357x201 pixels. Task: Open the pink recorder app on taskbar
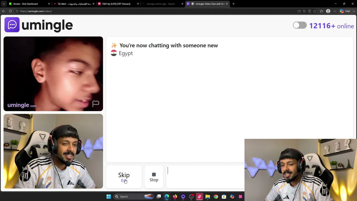240,197
